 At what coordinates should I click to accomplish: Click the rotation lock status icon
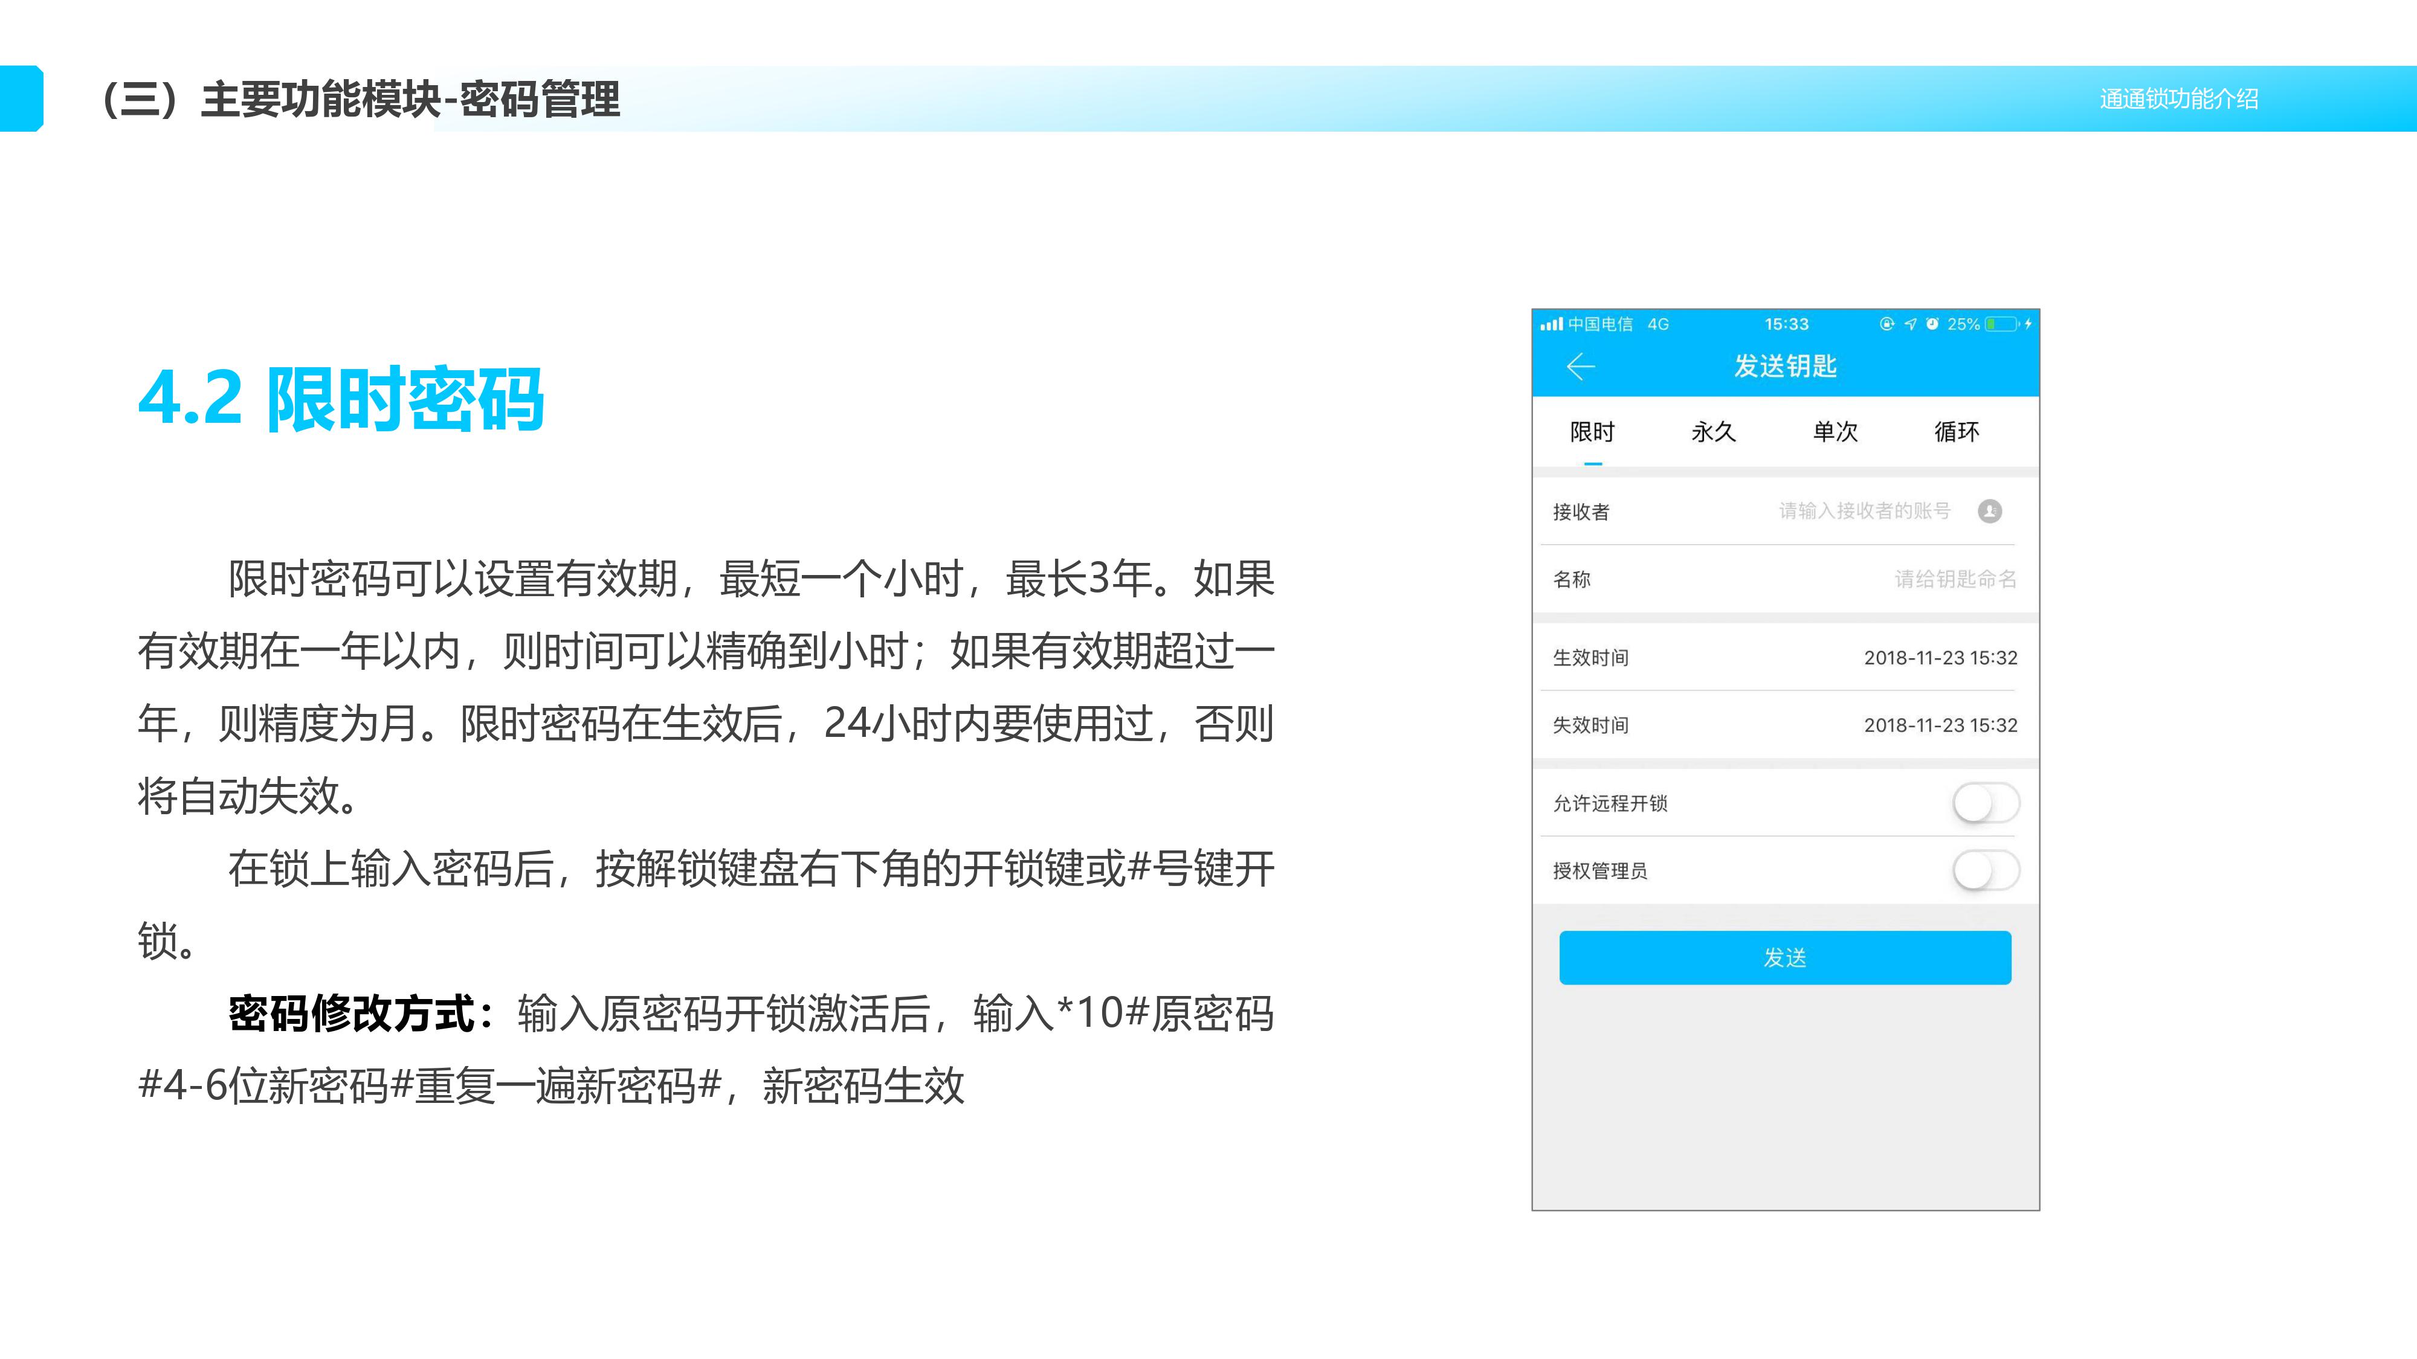coord(1887,324)
